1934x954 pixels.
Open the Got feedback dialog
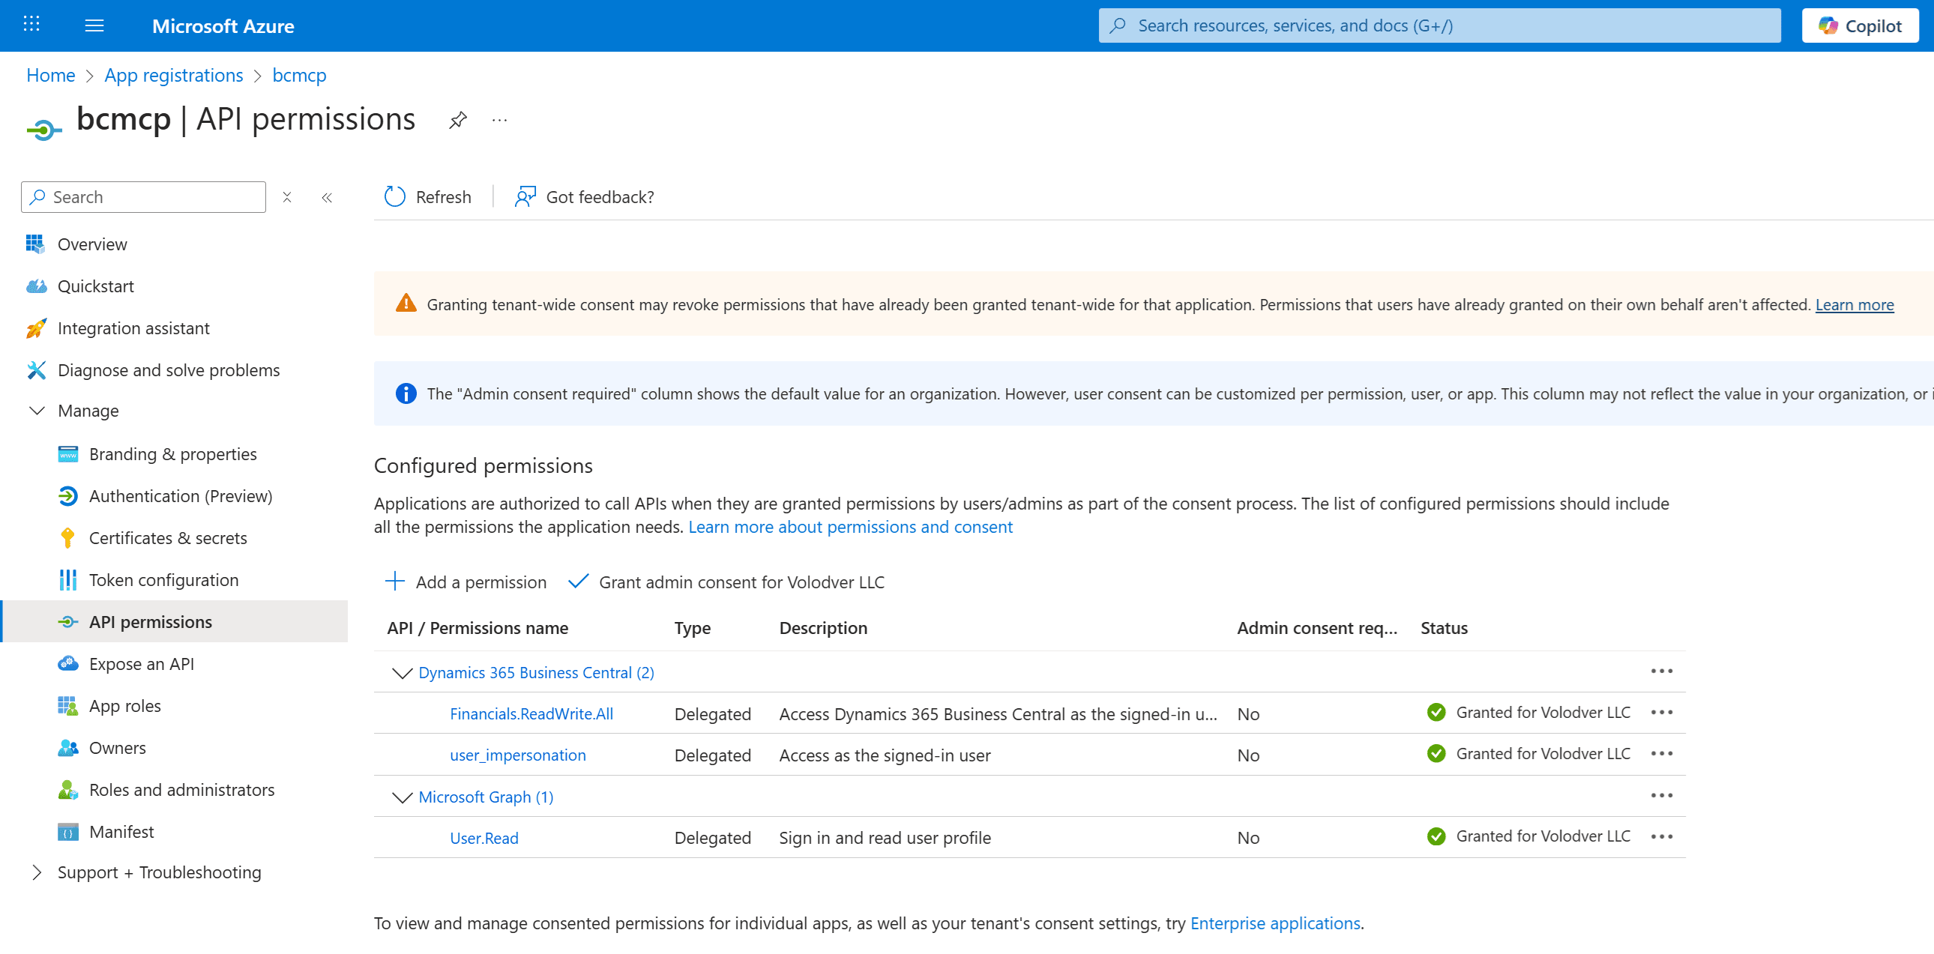[x=525, y=196]
